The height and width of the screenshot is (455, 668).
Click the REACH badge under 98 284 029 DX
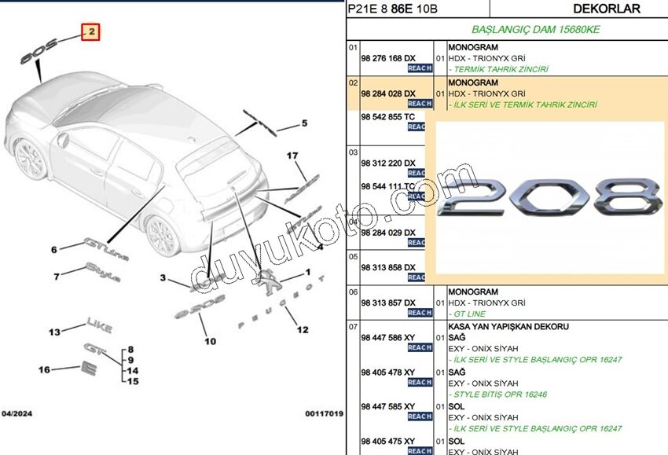[417, 242]
